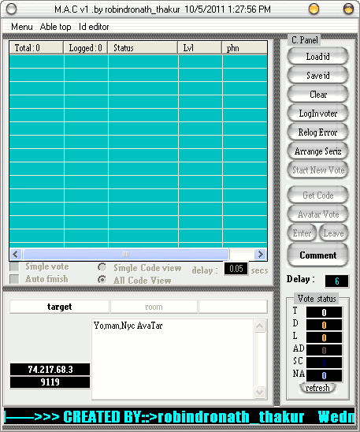Click the Leave room button
The width and height of the screenshot is (360, 432).
(333, 233)
